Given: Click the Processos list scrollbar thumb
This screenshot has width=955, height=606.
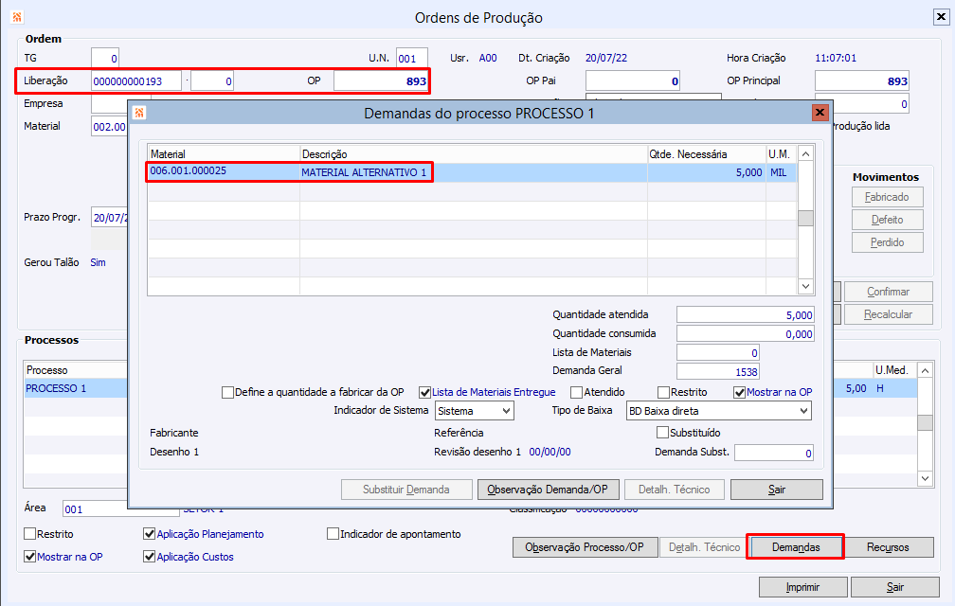Looking at the screenshot, I should point(925,422).
